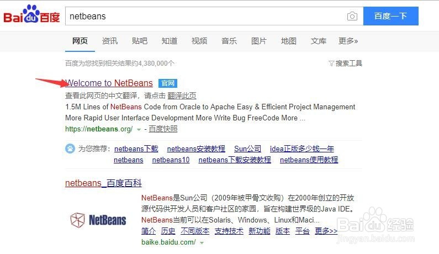The image size is (439, 254).
Task: Click the plain netbeans suggestion link
Action: click(129, 160)
